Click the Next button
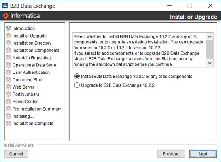Image resolution: width=221 pixels, height=162 pixels. point(203,154)
